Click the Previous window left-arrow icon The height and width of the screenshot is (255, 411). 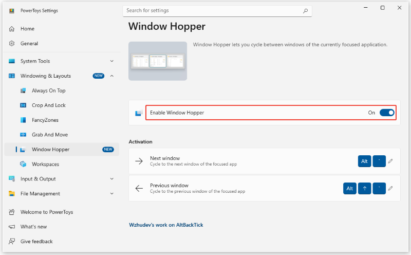[x=139, y=188]
